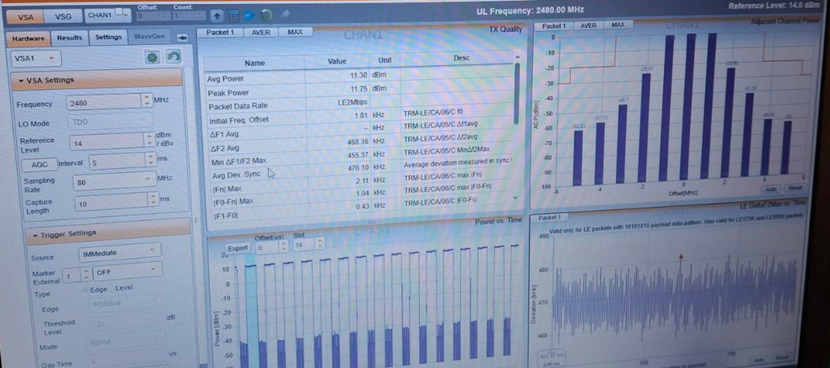Click the green undo arrow icon beside VSA1
The image size is (830, 368).
(x=174, y=56)
